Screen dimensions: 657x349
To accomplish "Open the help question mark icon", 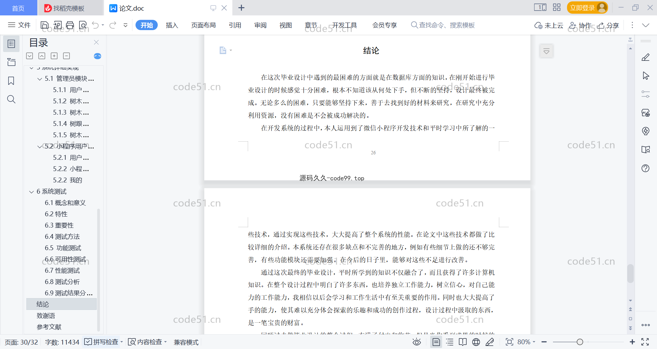I will coord(645,168).
